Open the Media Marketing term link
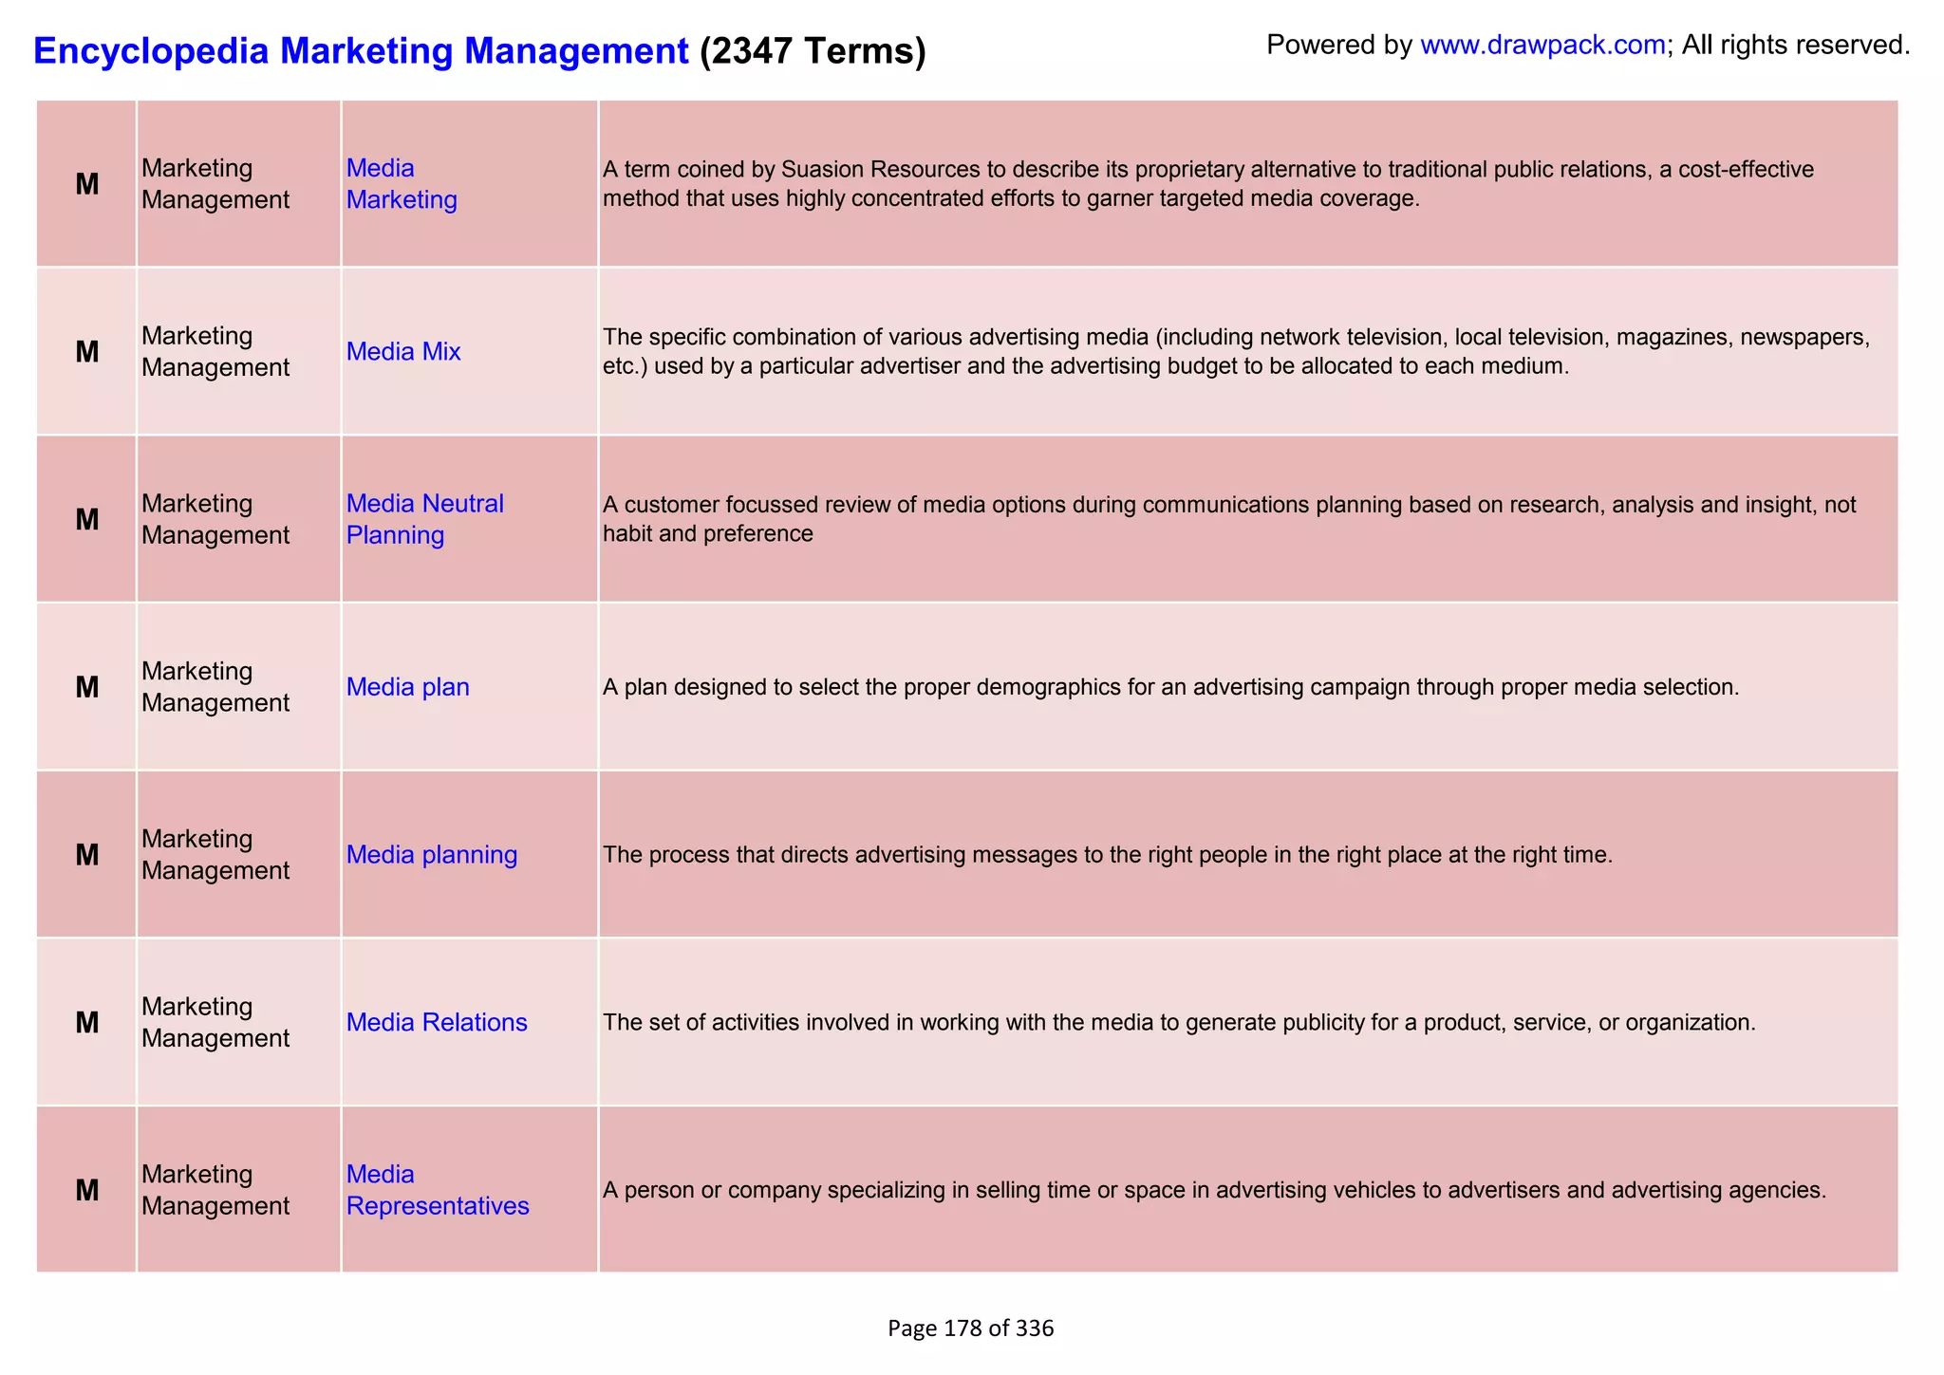1944x1375 pixels. tap(402, 184)
